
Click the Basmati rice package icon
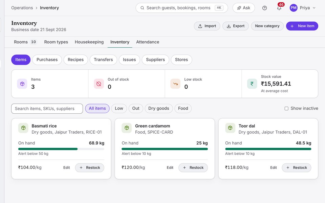tap(23, 128)
